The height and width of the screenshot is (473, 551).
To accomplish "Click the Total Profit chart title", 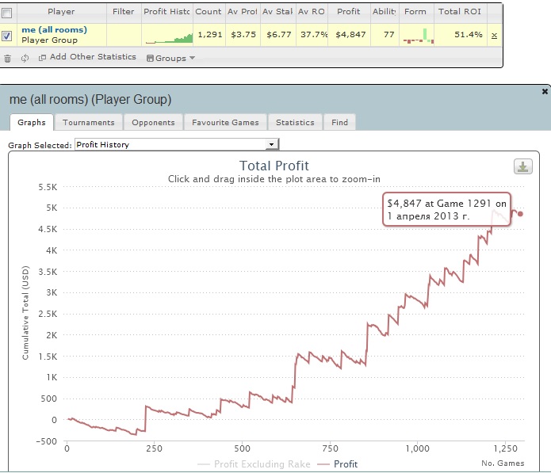I will click(x=274, y=166).
